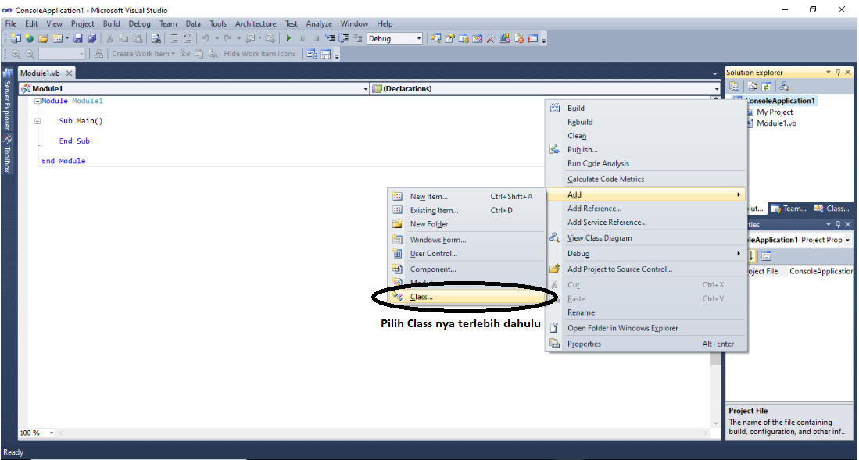Click Properties in context menu
Screen dimensions: 859x460
(646, 344)
